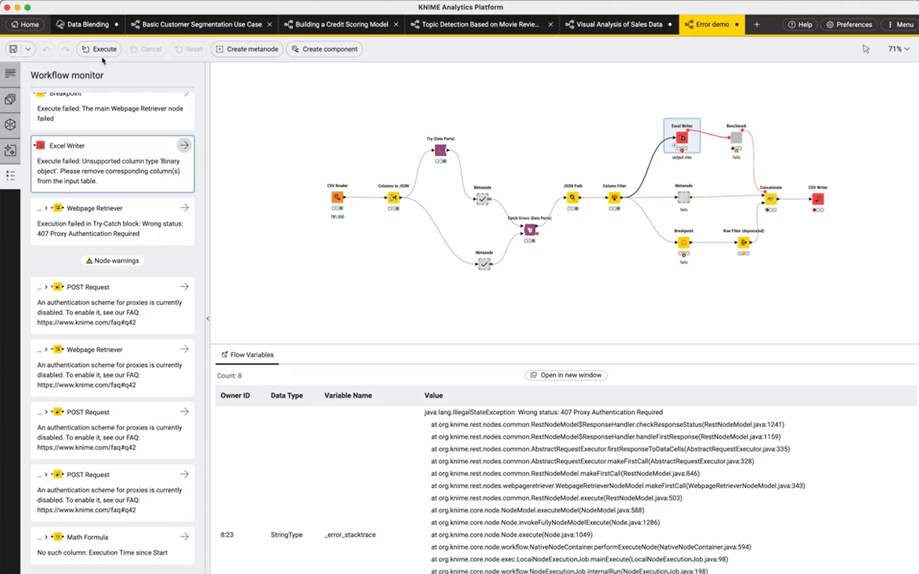
Task: Select the Concatenate node
Action: point(771,199)
